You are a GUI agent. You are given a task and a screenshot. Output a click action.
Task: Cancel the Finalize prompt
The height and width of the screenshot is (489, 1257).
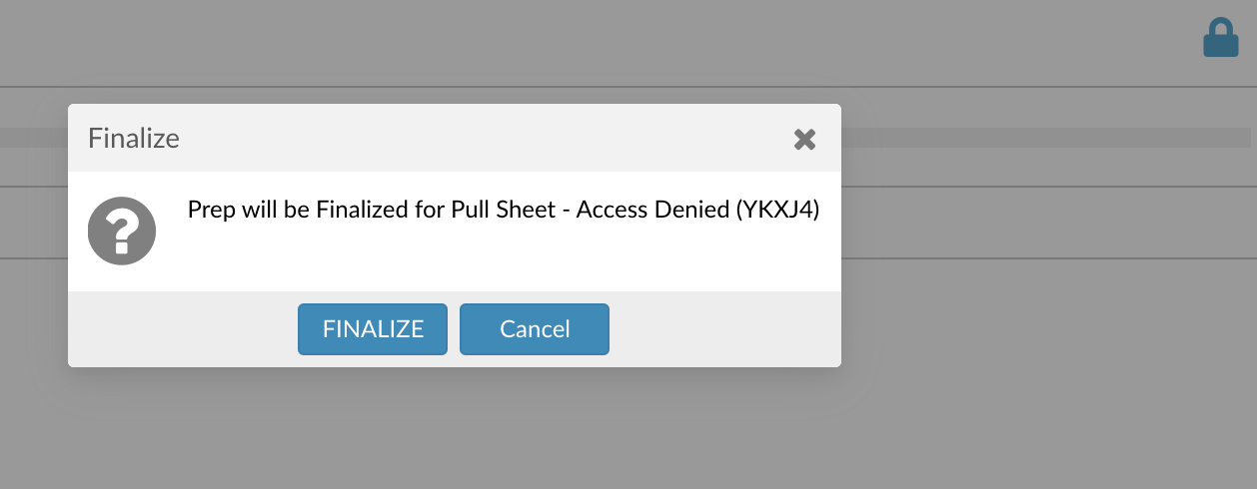(x=535, y=329)
